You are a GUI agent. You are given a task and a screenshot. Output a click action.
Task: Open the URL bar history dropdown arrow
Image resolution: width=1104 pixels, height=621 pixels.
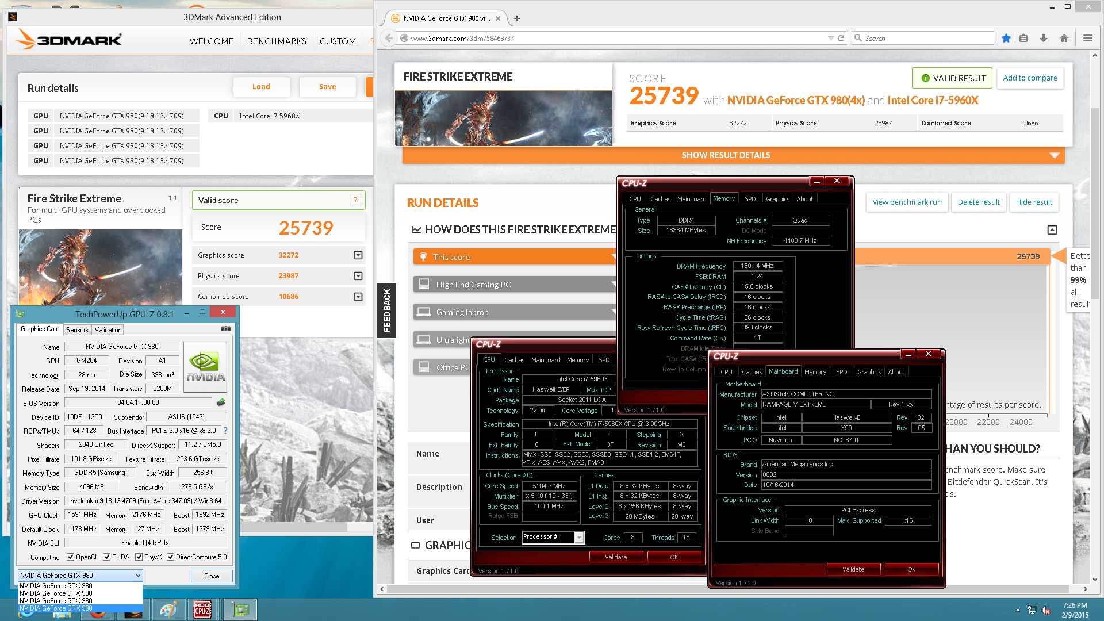830,38
